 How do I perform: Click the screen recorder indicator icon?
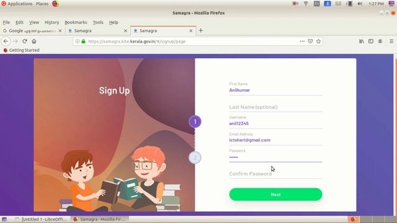pyautogui.click(x=295, y=4)
